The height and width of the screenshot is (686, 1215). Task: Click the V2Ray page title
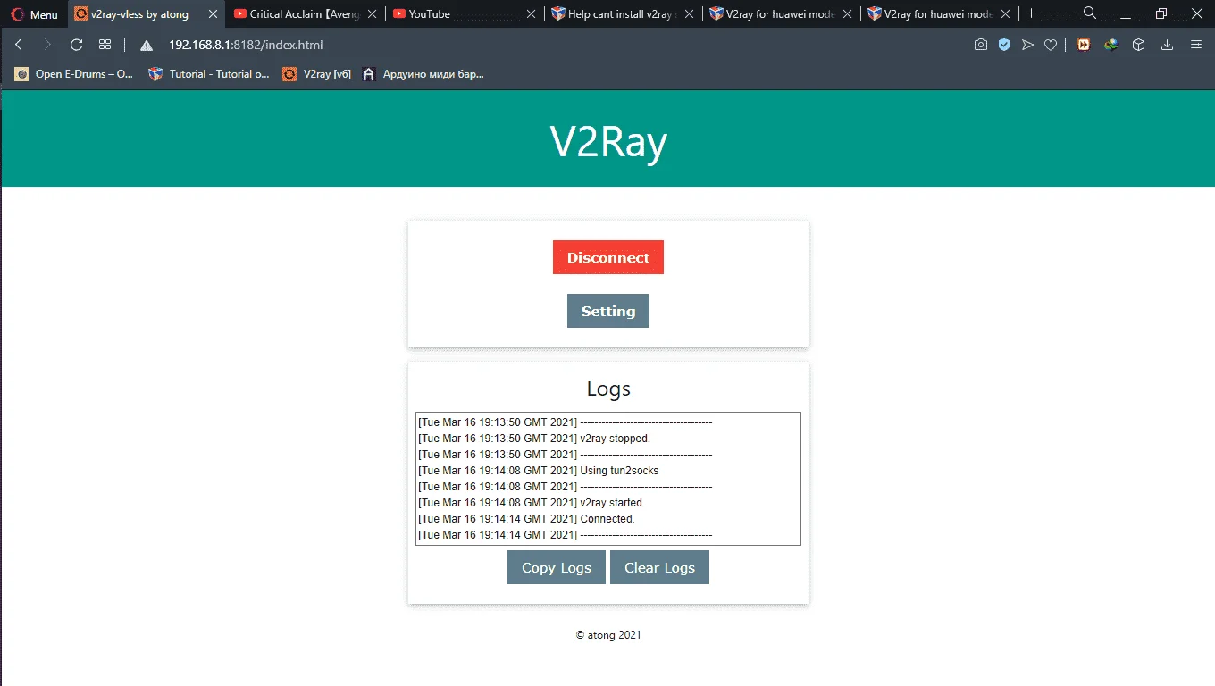(x=608, y=141)
